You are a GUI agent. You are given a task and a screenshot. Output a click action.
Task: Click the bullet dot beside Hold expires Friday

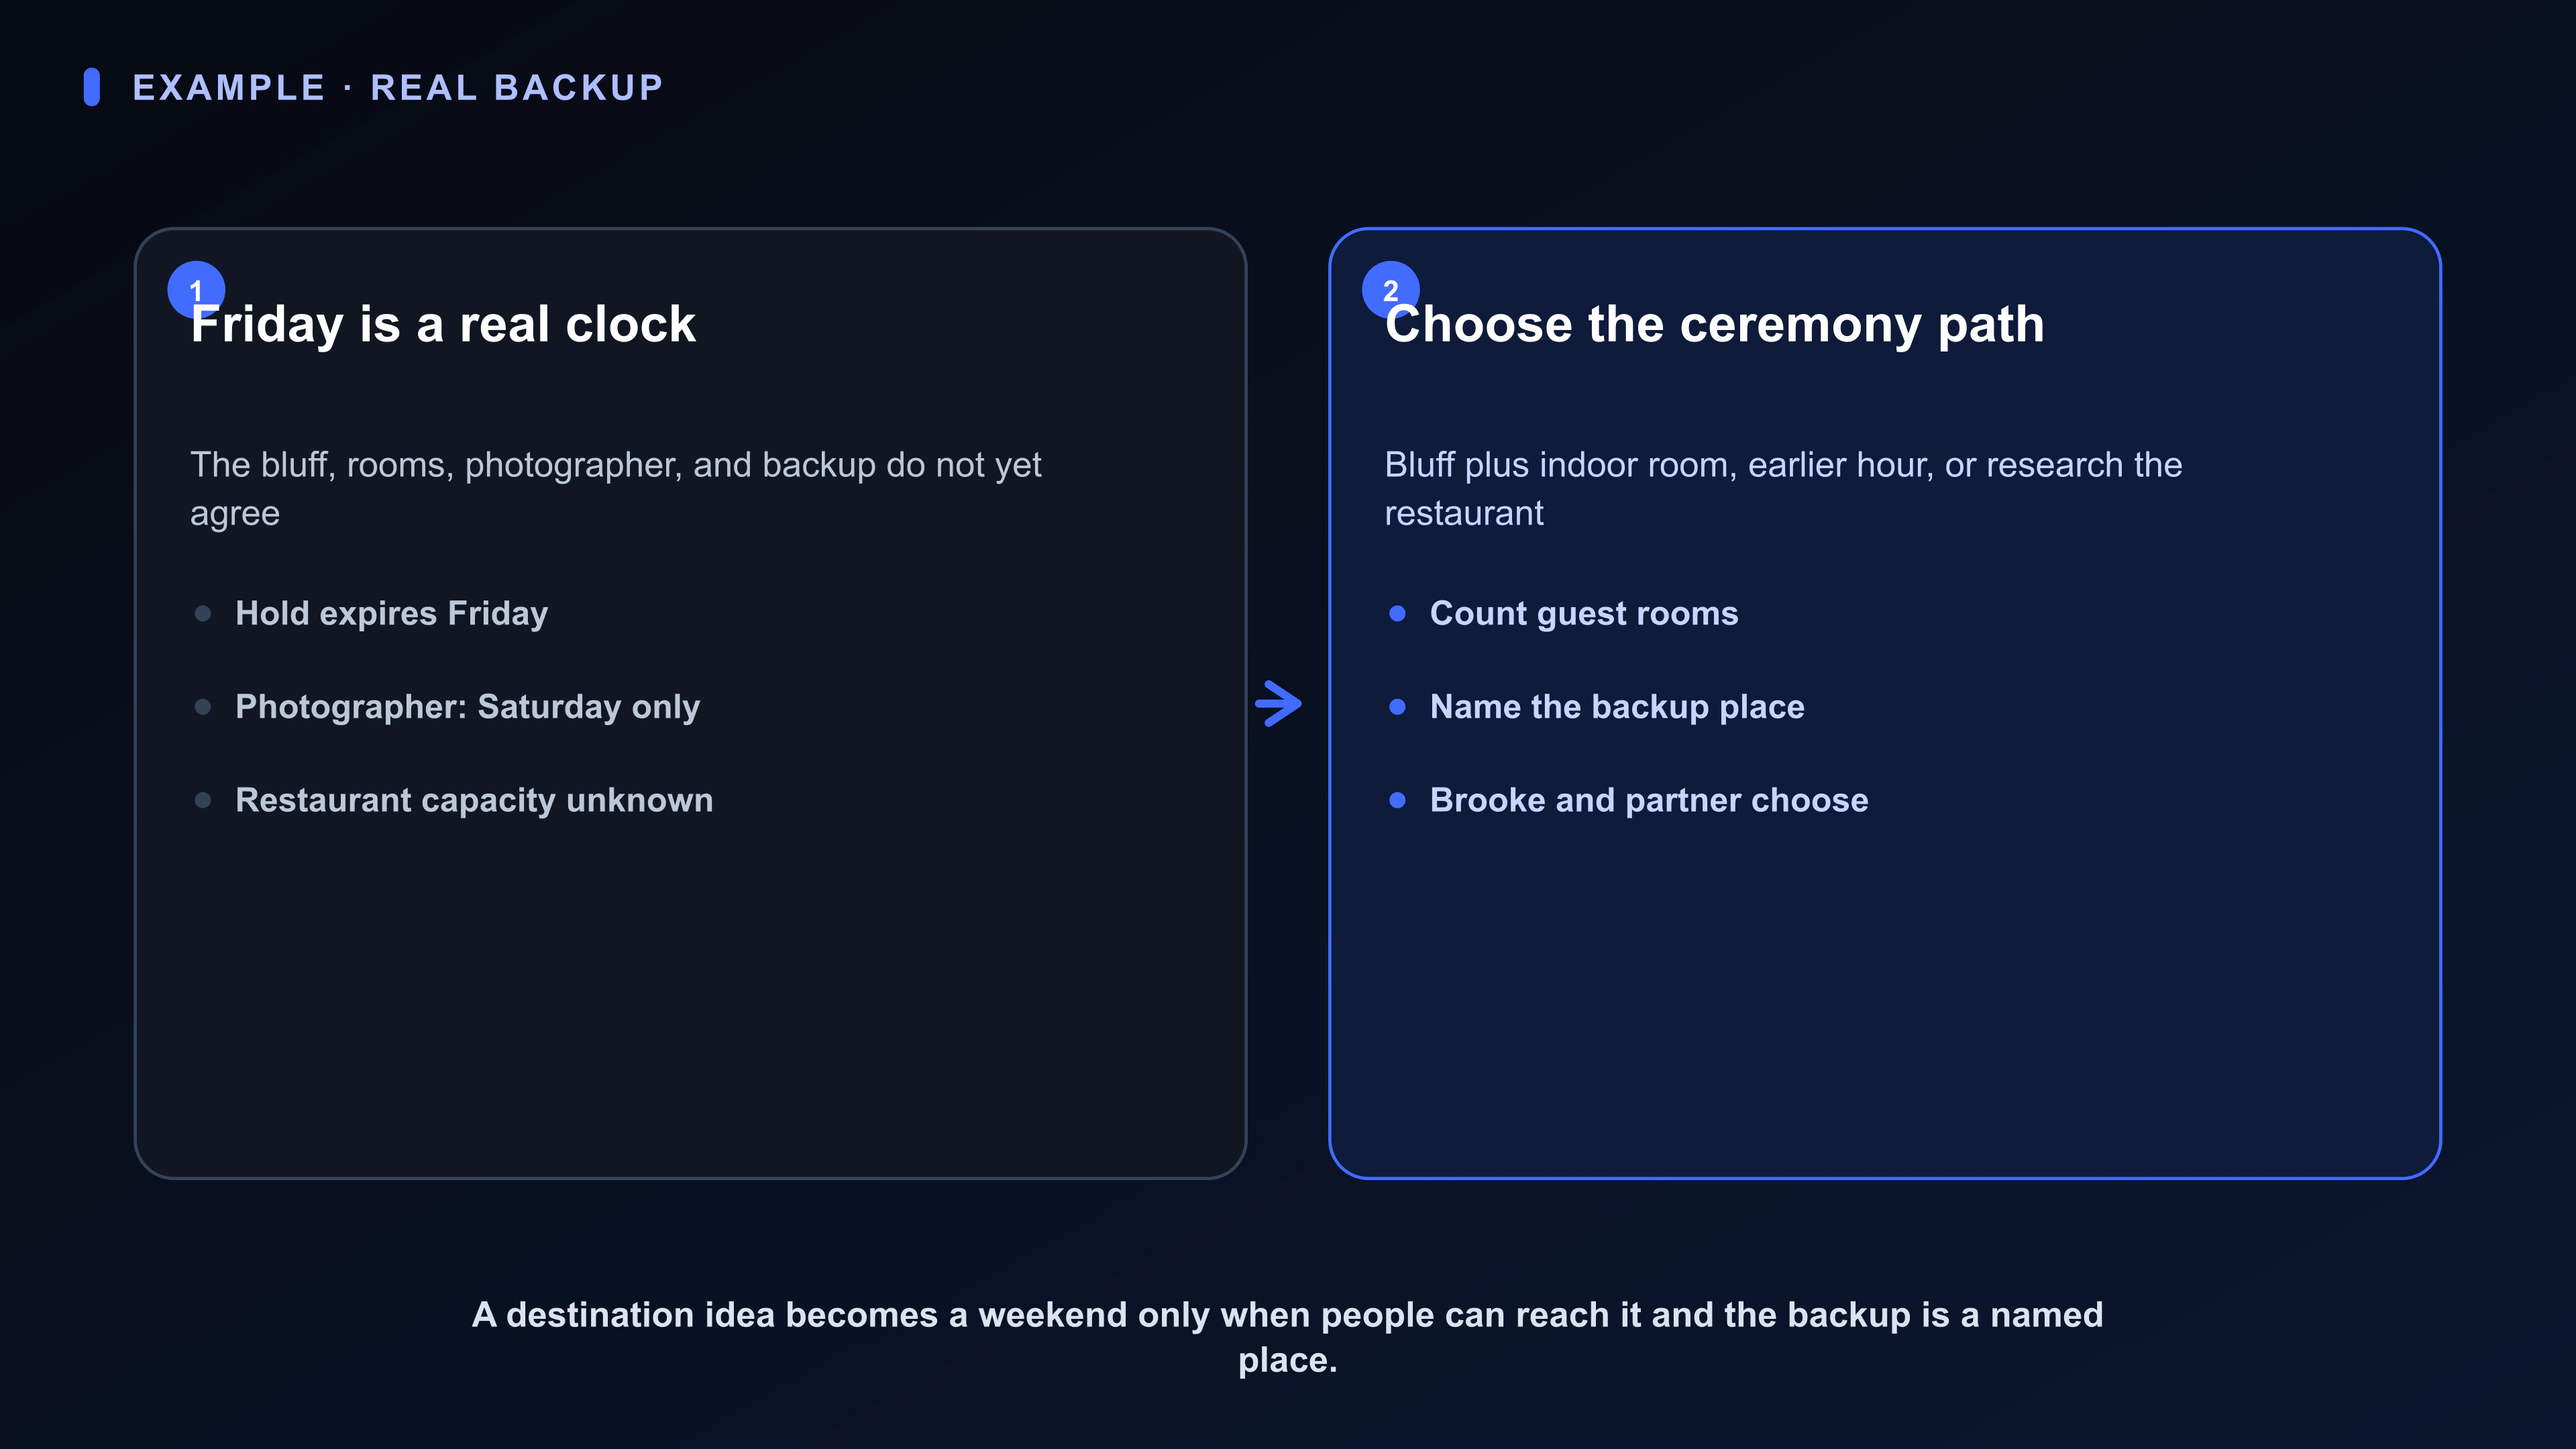click(203, 613)
